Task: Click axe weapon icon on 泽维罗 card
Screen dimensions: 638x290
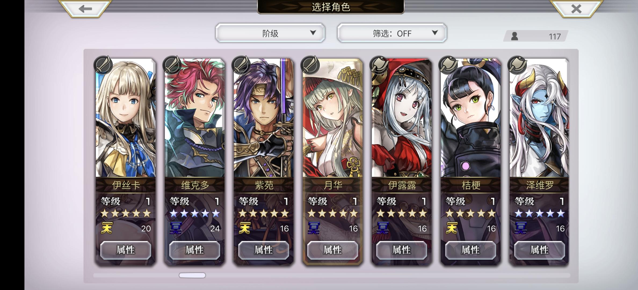Action: click(x=517, y=65)
